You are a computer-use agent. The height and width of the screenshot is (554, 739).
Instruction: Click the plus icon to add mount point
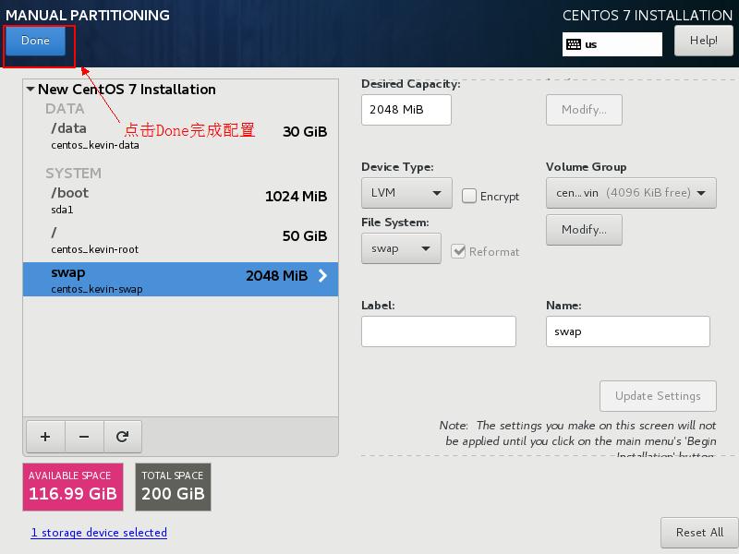pyautogui.click(x=45, y=437)
